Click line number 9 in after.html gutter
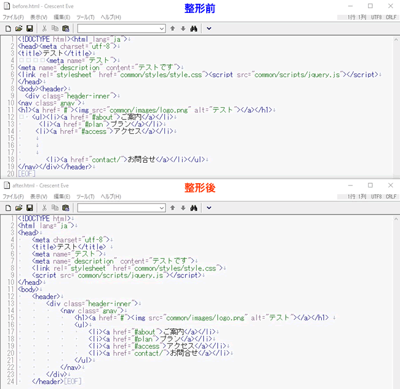 [12, 276]
